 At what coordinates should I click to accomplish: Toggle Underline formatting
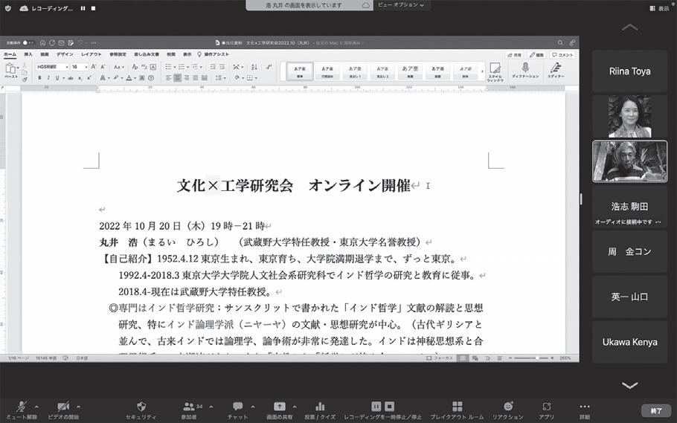coord(57,78)
